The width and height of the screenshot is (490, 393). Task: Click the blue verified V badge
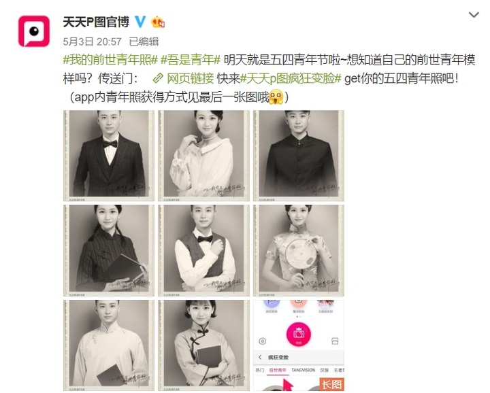click(140, 22)
